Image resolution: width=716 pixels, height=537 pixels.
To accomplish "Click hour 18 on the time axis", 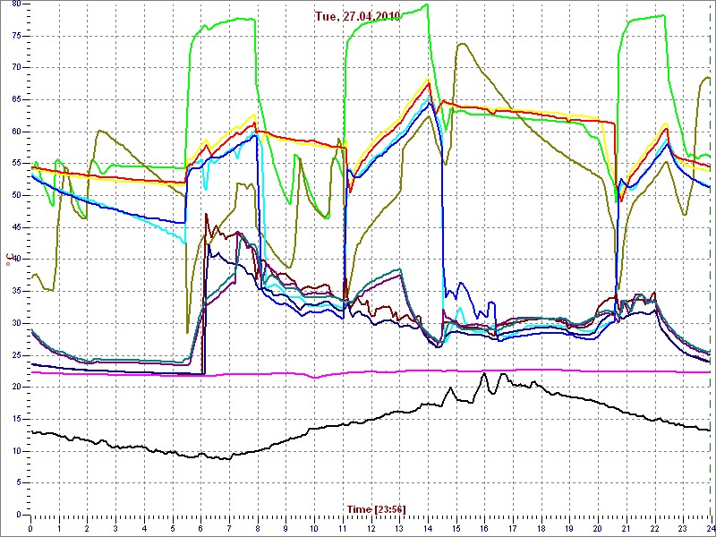I will [541, 527].
